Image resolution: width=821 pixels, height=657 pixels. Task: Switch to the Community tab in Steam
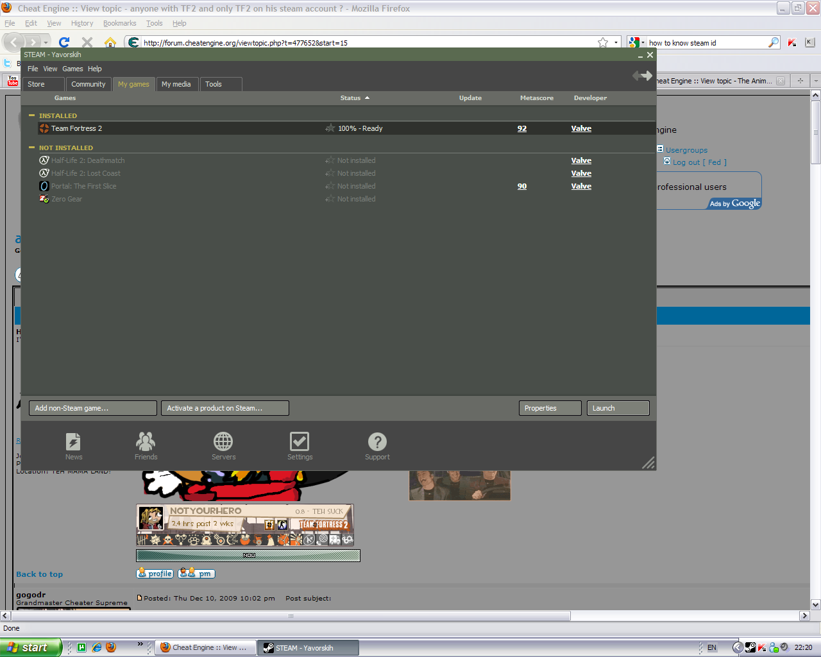pyautogui.click(x=89, y=84)
